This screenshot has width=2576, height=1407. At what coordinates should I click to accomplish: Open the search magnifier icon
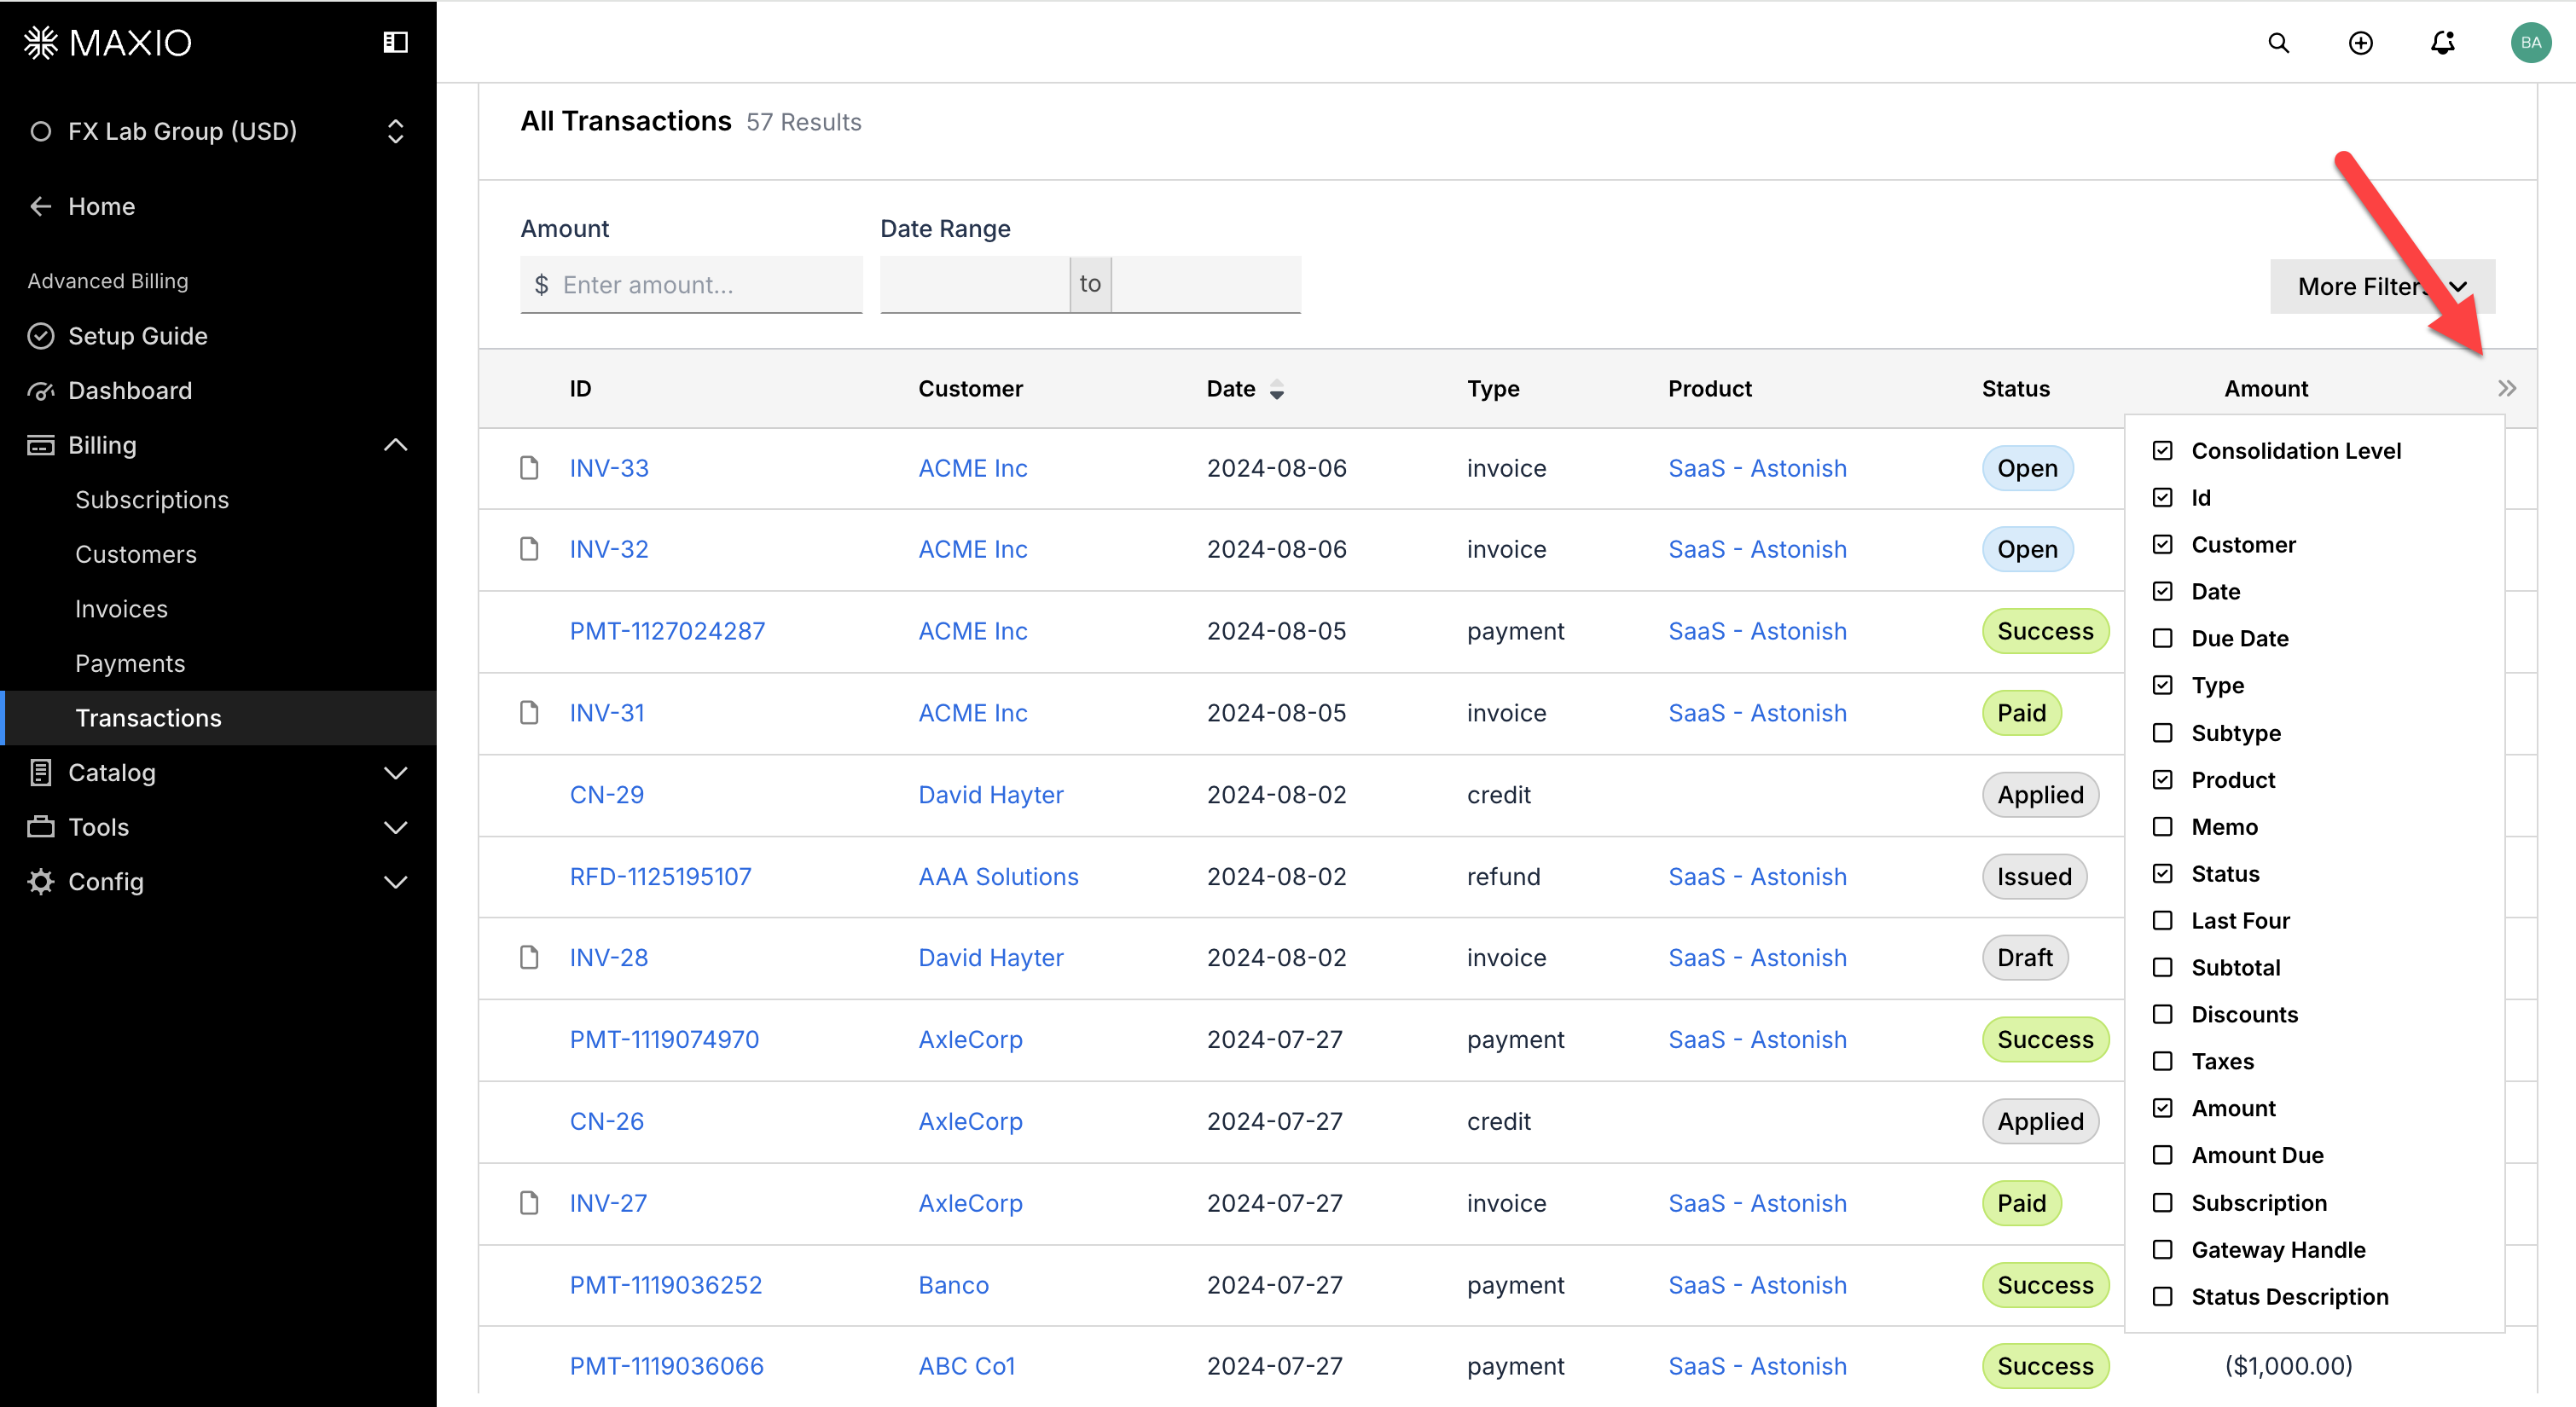coord(2278,43)
